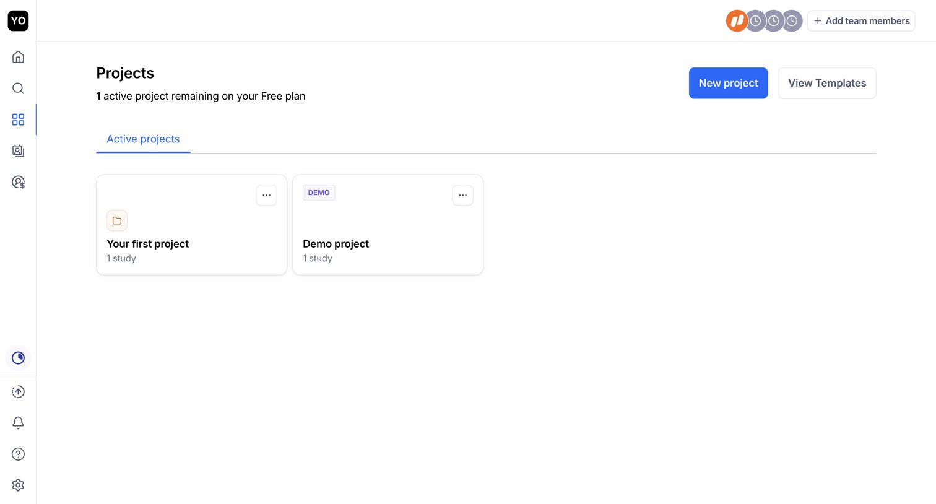Screen dimensions: 936x504
Task: Open notifications bell icon
Action: [x=18, y=422]
